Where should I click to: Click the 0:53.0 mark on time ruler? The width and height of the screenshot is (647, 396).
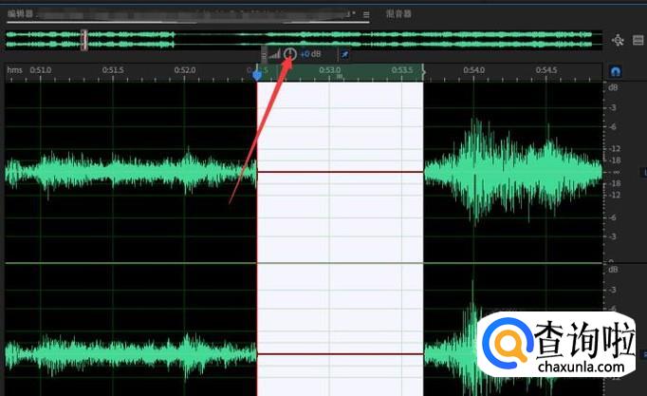[x=330, y=70]
